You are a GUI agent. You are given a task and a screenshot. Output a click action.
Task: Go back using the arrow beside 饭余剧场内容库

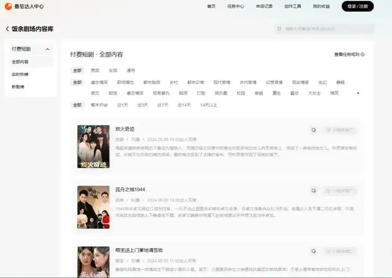point(8,29)
